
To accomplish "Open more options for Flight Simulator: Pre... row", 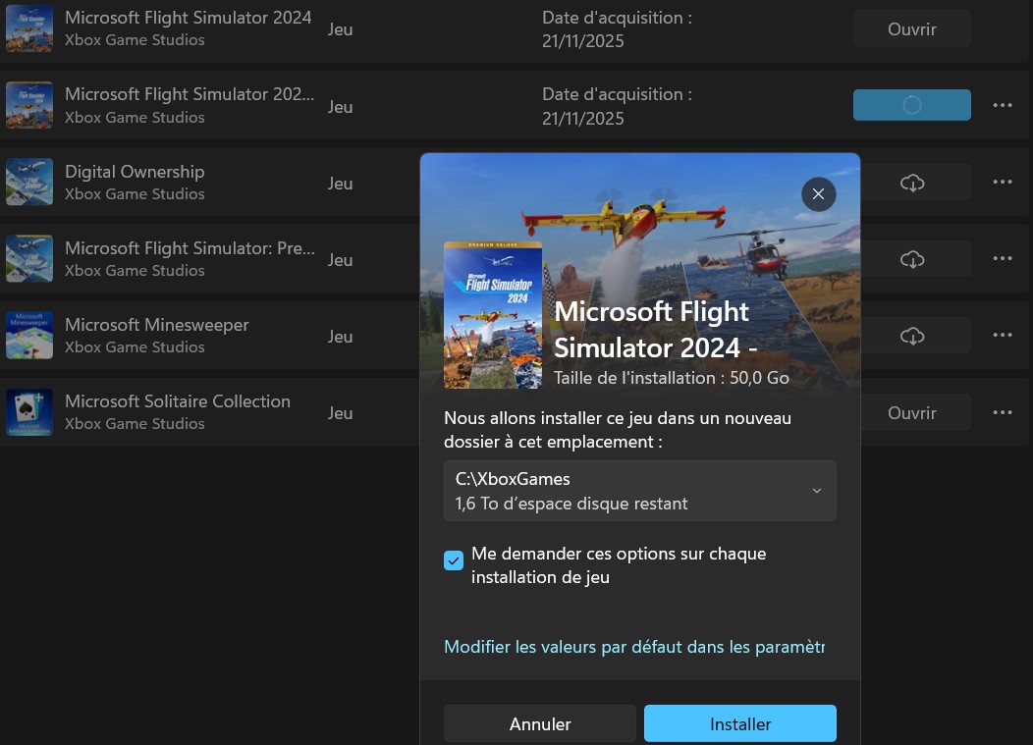I will click(x=1002, y=258).
